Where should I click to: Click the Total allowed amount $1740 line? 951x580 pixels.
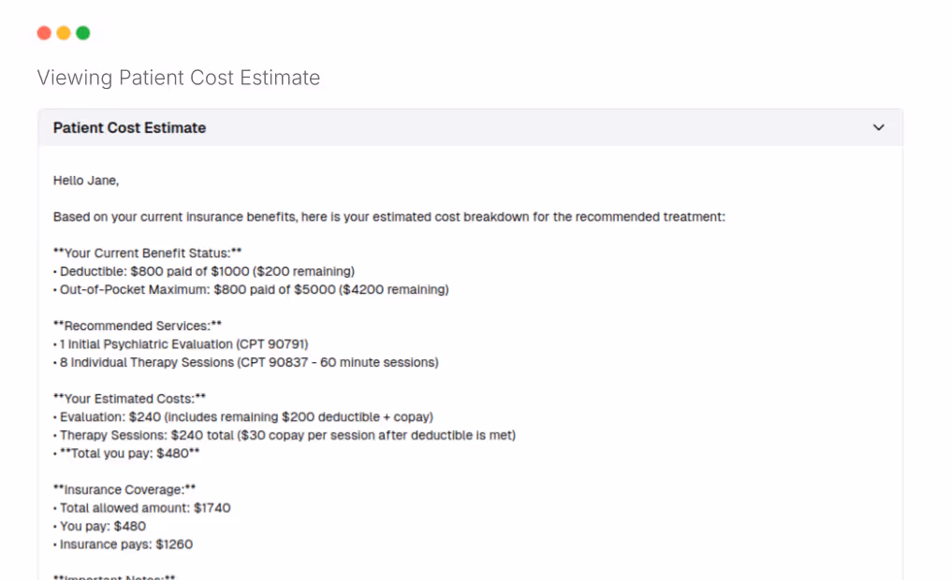(x=142, y=507)
